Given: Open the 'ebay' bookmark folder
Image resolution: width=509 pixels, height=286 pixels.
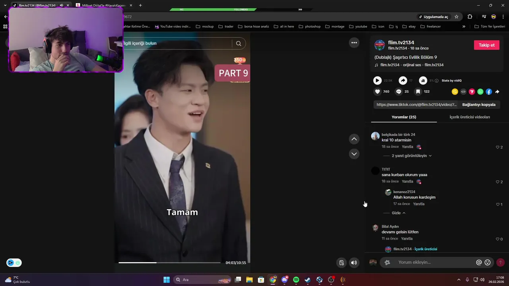Looking at the screenshot, I should point(409,27).
